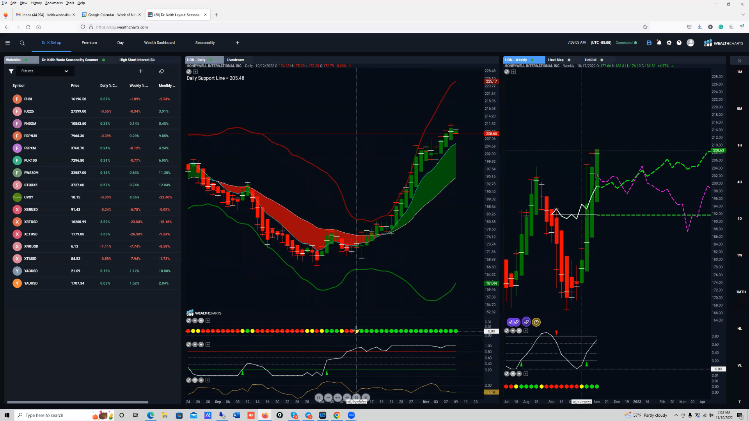This screenshot has height=421, width=749.
Task: Open the user profile avatar
Action: coord(690,43)
